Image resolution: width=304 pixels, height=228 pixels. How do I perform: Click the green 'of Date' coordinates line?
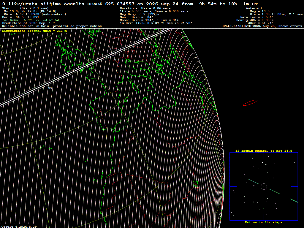31,20
